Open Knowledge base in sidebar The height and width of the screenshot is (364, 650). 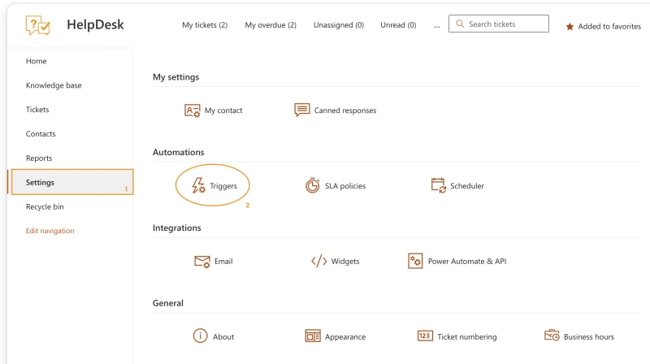click(54, 85)
